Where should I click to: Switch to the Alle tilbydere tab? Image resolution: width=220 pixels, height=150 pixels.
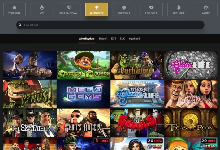(87, 39)
